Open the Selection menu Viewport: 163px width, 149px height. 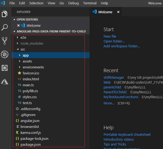36,3
